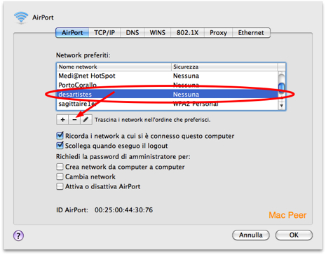Screen dimensions: 326x255
Task: Remove selected network with minus icon
Action: coord(74,120)
